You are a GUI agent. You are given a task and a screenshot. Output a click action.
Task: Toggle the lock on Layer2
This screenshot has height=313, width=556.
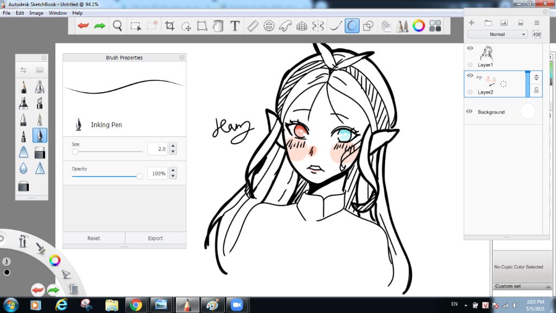pyautogui.click(x=536, y=91)
